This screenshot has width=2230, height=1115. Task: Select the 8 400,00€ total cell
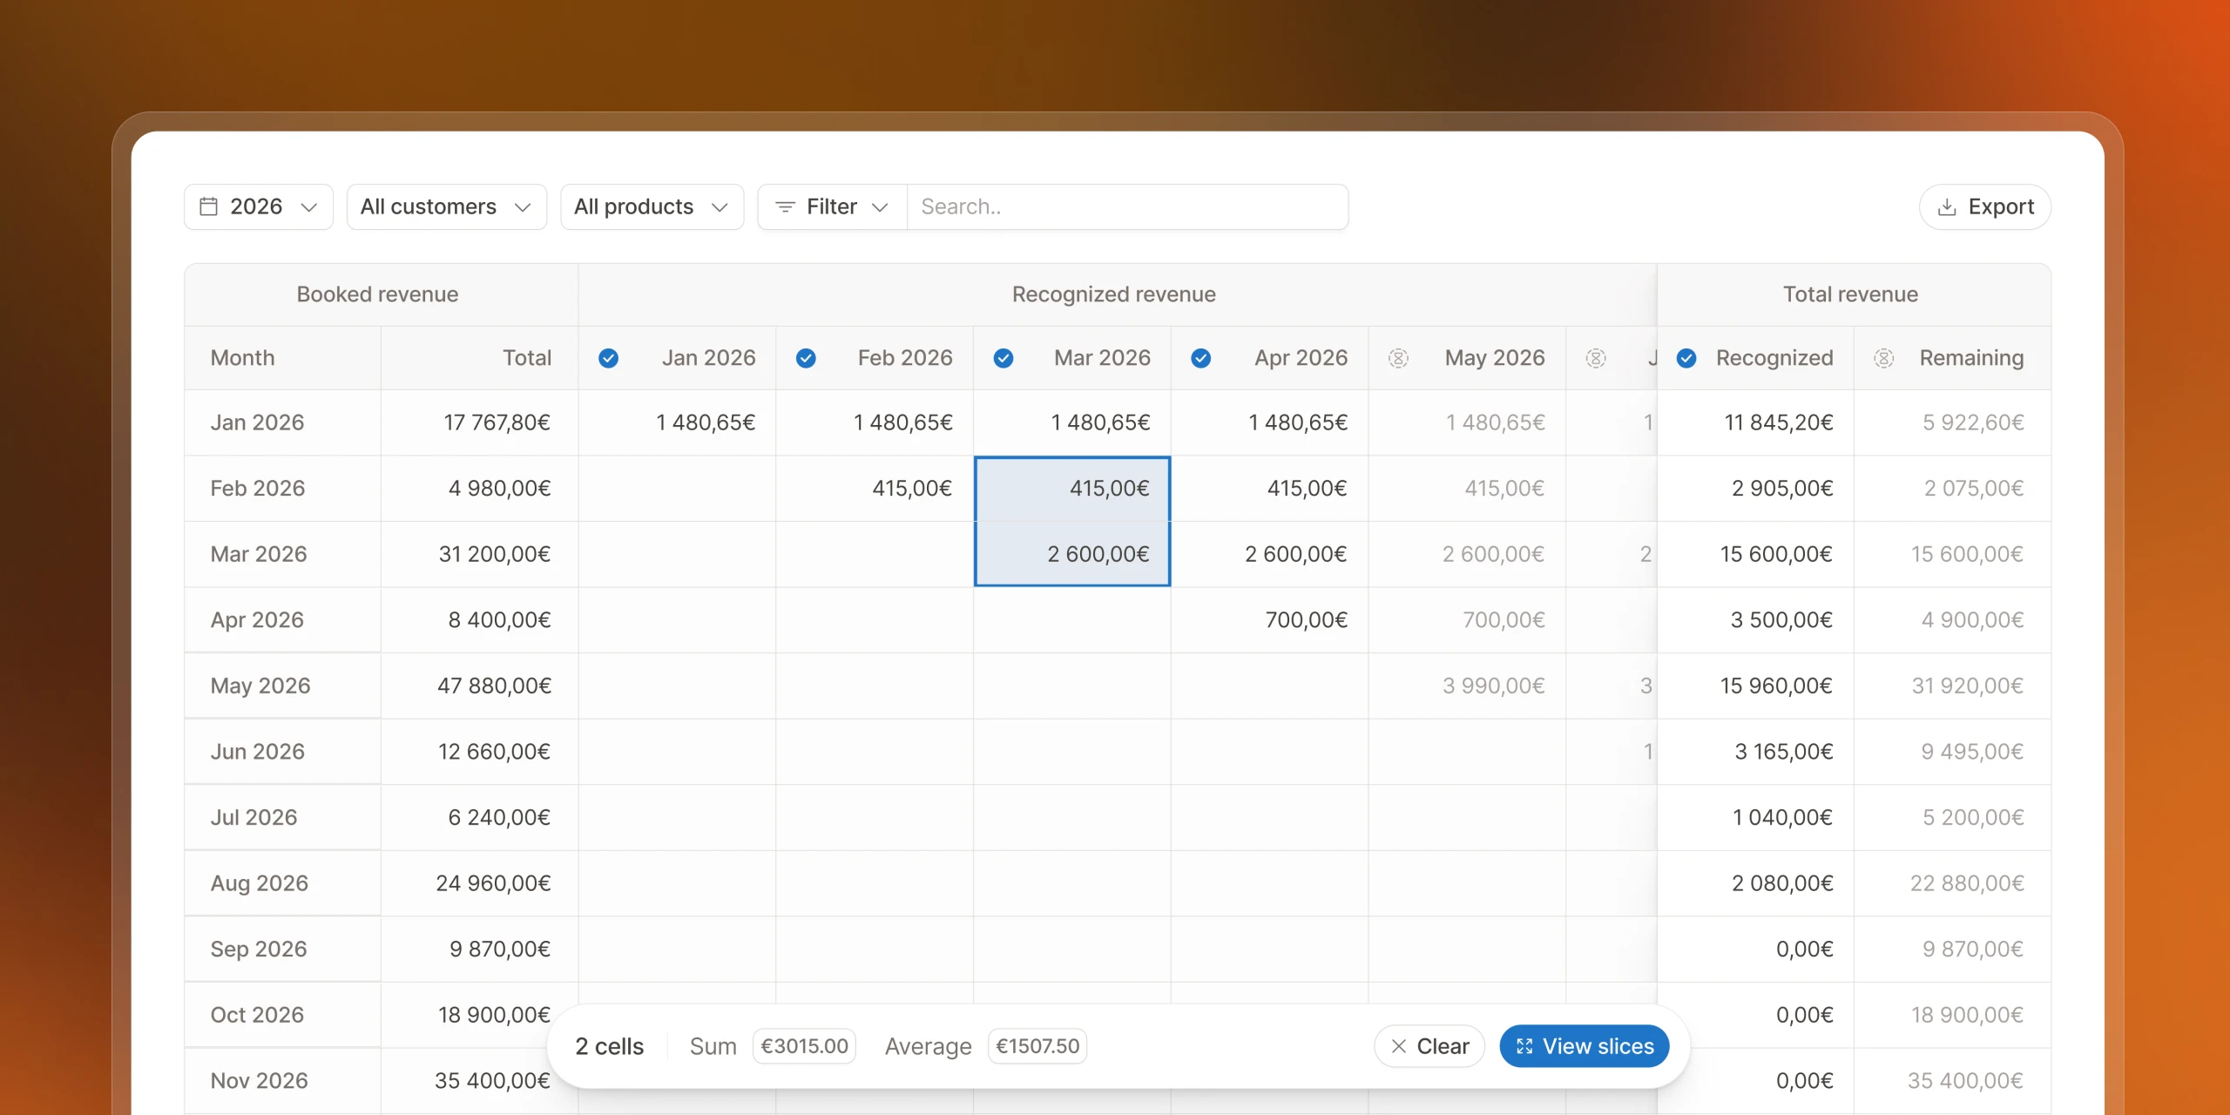480,620
